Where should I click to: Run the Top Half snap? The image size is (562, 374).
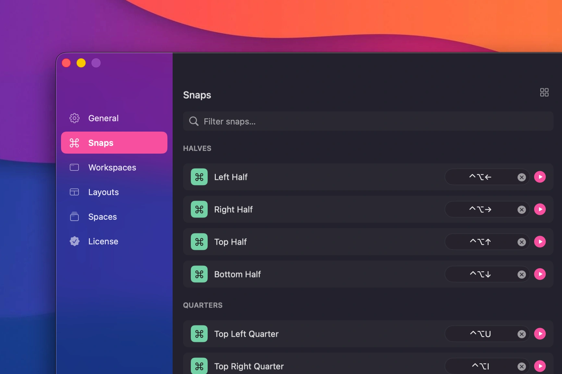540,242
